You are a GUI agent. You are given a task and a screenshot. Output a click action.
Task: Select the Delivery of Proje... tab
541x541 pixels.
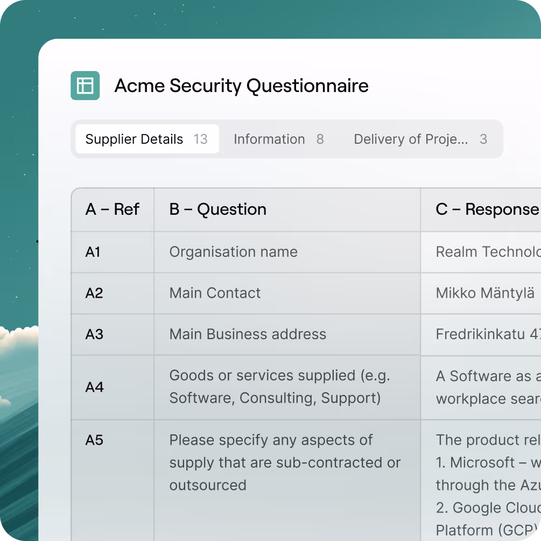point(420,139)
